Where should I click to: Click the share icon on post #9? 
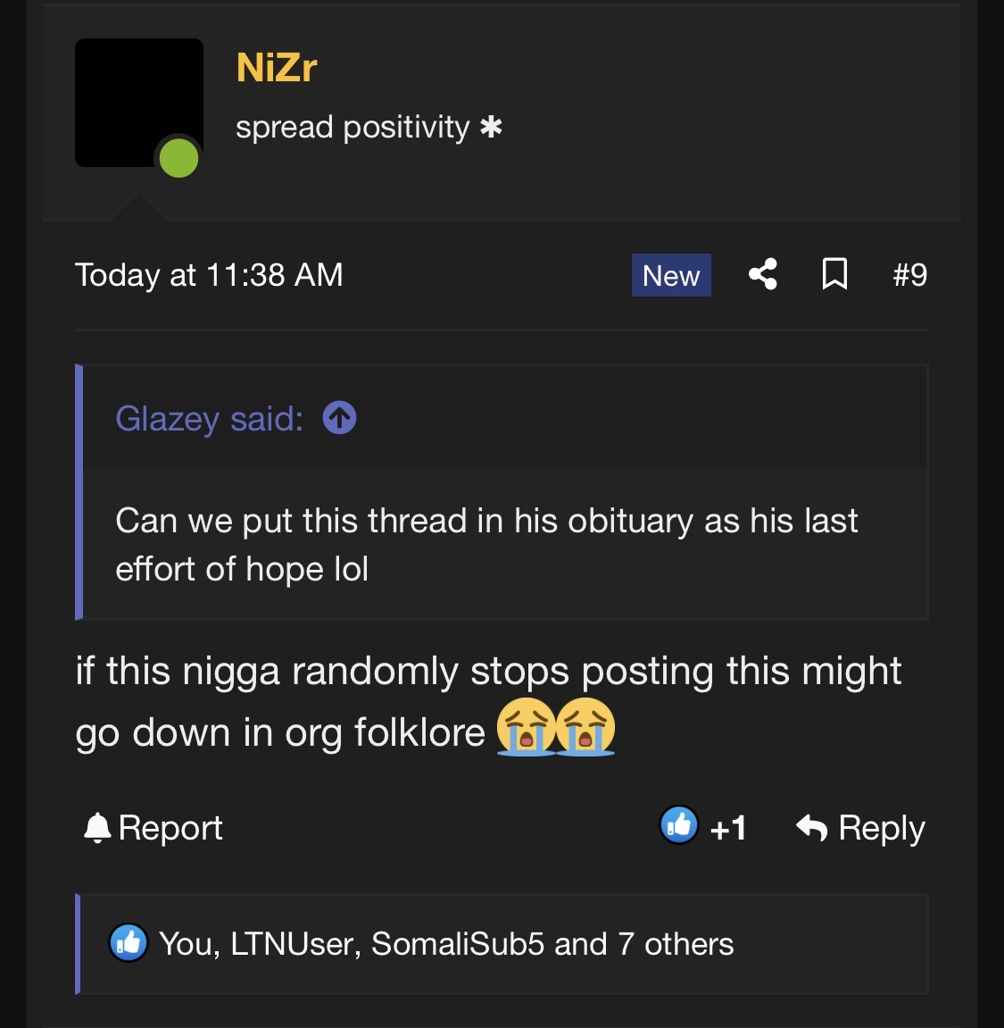coord(763,274)
